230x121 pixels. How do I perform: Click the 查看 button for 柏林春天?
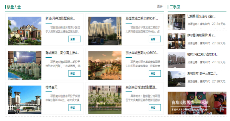coord(75,107)
